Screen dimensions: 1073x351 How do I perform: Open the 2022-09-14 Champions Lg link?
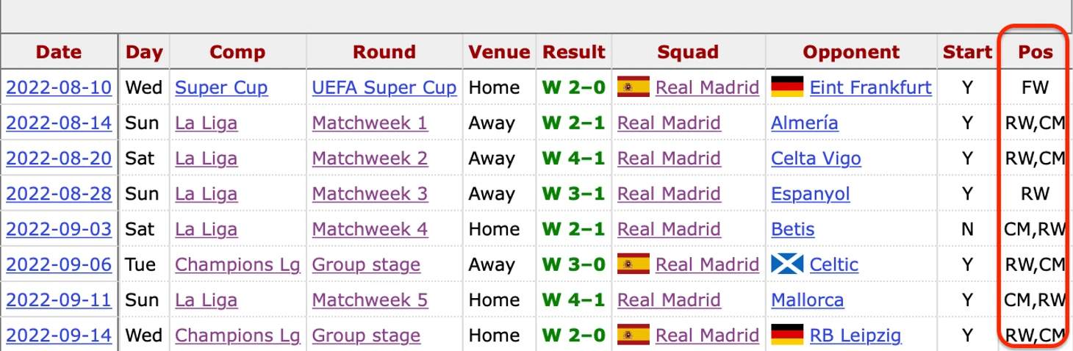237,336
